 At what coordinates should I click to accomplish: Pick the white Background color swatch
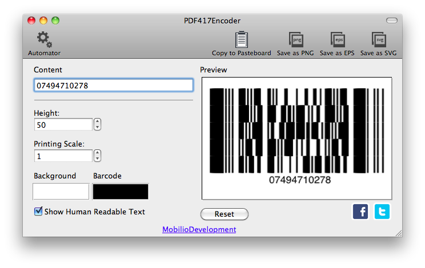tap(61, 191)
